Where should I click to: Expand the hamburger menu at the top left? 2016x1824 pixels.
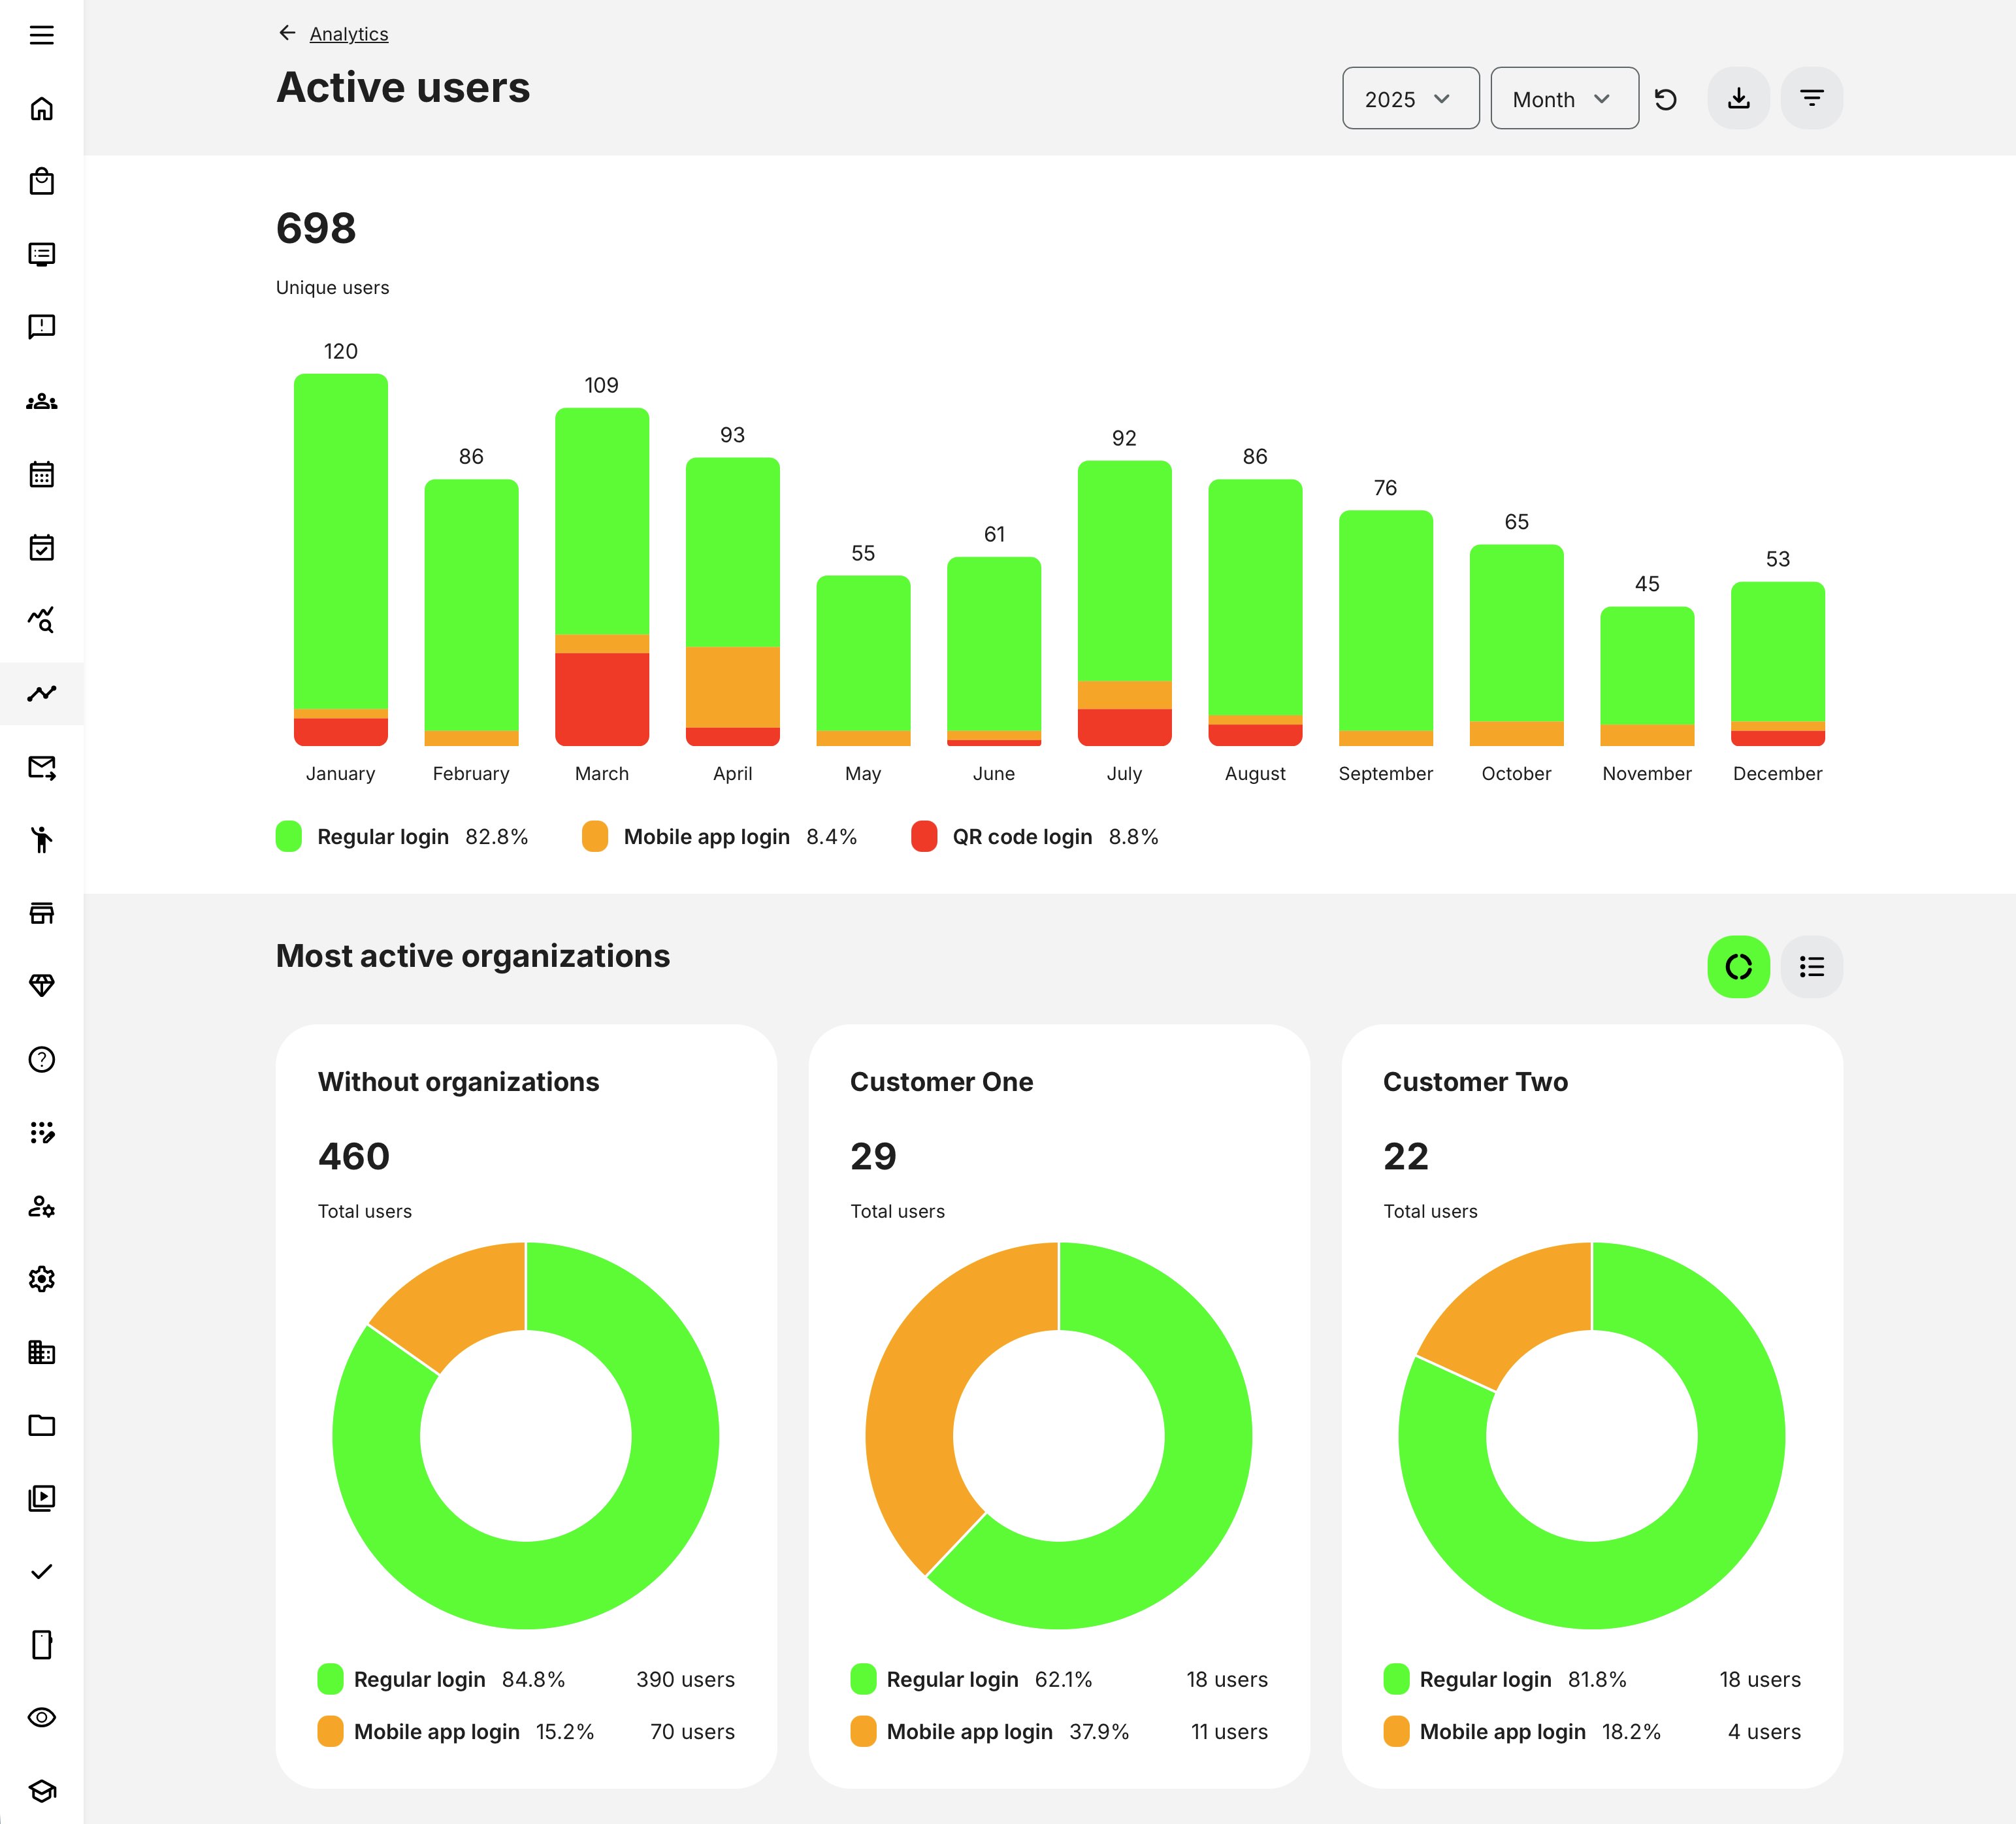click(41, 36)
